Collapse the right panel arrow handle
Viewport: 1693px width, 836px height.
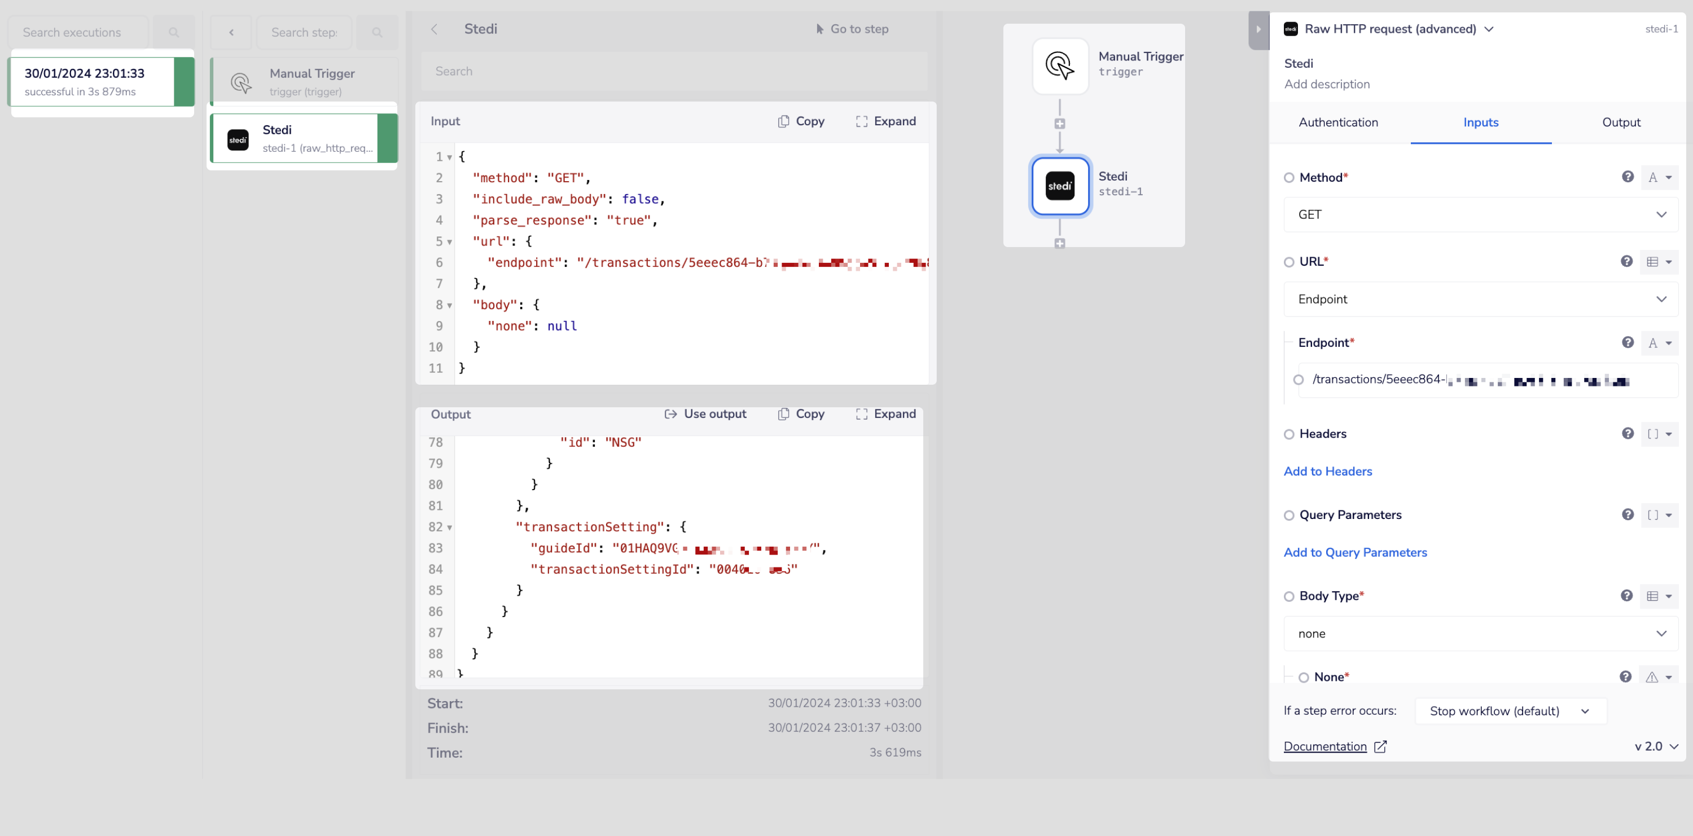click(x=1258, y=29)
